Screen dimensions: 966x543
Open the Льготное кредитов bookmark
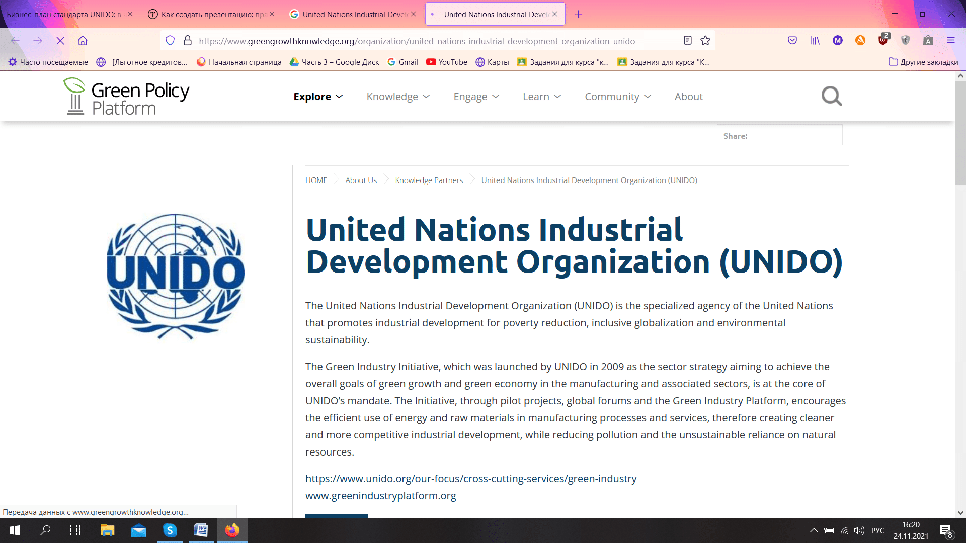142,62
